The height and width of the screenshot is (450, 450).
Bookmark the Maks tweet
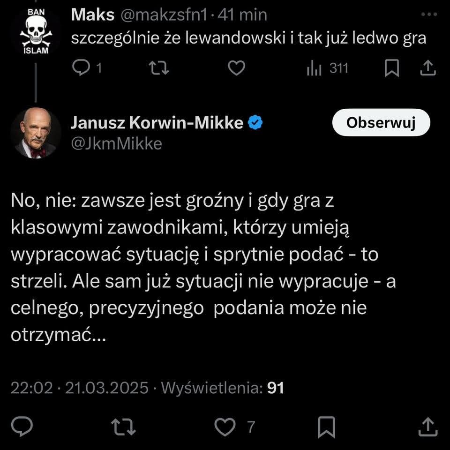click(392, 68)
